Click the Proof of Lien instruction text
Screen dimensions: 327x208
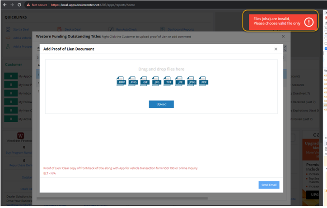pyautogui.click(x=120, y=168)
